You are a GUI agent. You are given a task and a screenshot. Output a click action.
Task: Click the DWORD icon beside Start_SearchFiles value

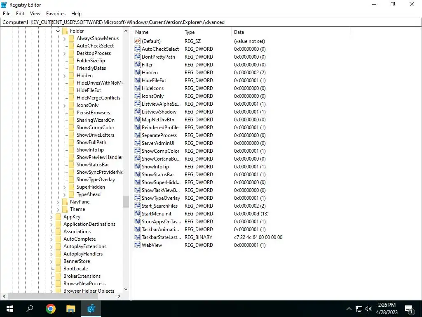pyautogui.click(x=138, y=206)
